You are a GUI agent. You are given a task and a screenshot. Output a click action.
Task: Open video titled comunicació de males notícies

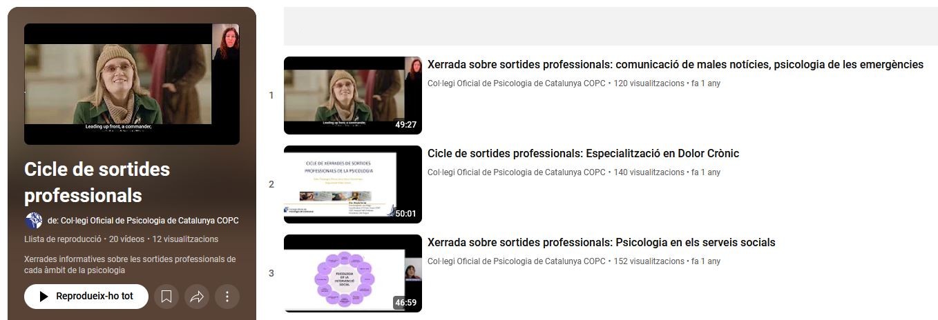click(x=676, y=65)
